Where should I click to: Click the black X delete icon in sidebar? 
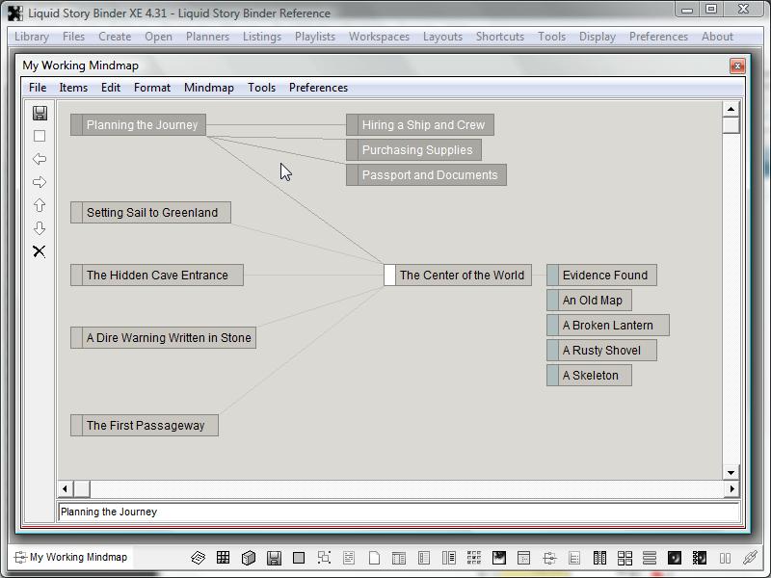tap(40, 251)
